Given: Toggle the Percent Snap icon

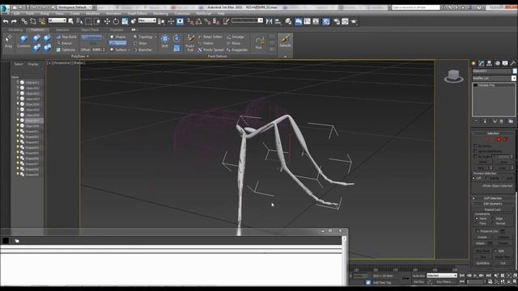Looking at the screenshot, I should (x=207, y=22).
